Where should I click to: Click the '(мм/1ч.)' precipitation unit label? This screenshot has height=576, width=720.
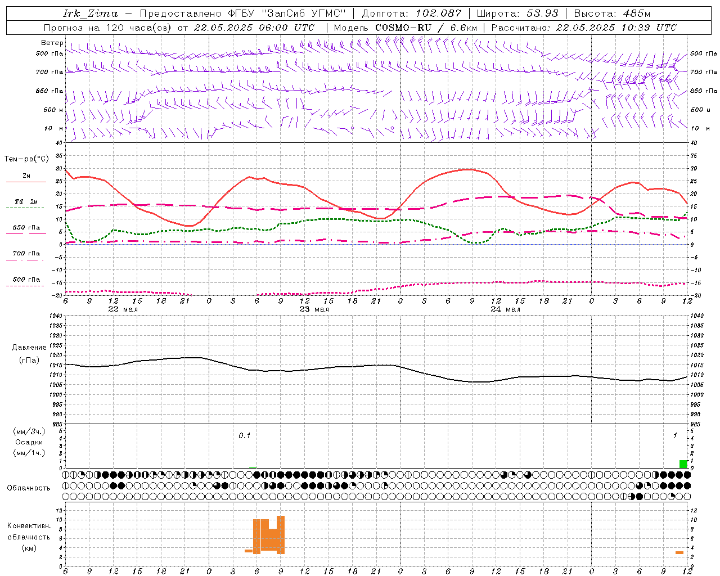coord(29,452)
